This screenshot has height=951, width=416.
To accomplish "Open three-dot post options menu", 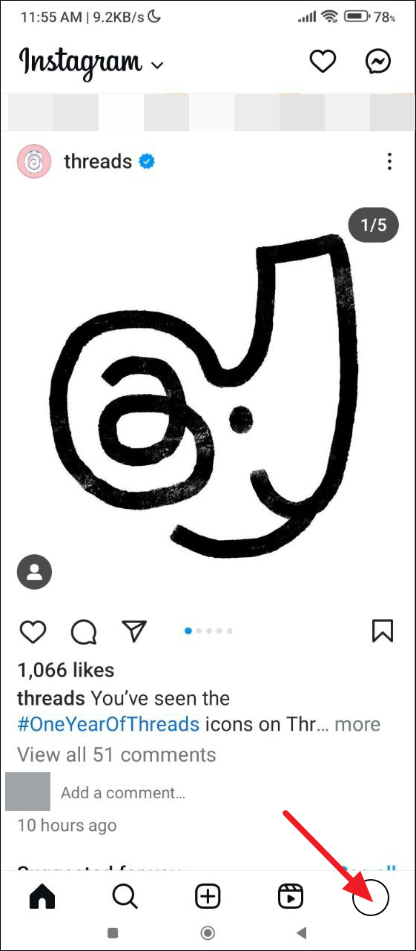I will pos(389,162).
